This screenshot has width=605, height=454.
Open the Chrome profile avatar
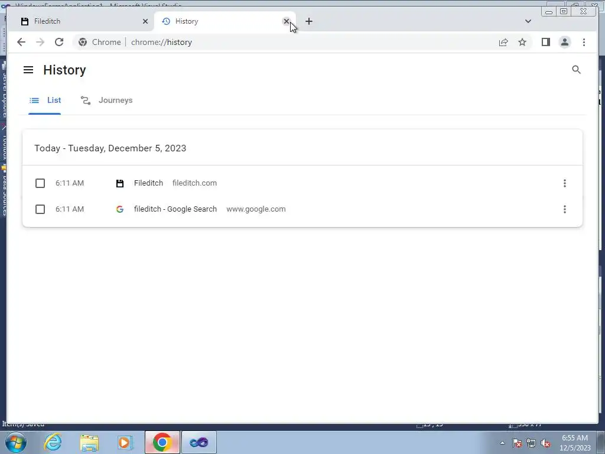(x=564, y=42)
